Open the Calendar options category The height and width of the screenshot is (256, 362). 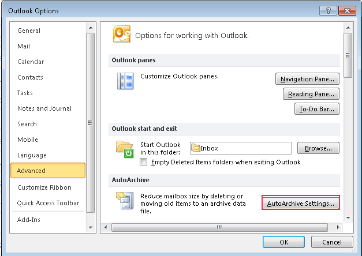coord(31,62)
